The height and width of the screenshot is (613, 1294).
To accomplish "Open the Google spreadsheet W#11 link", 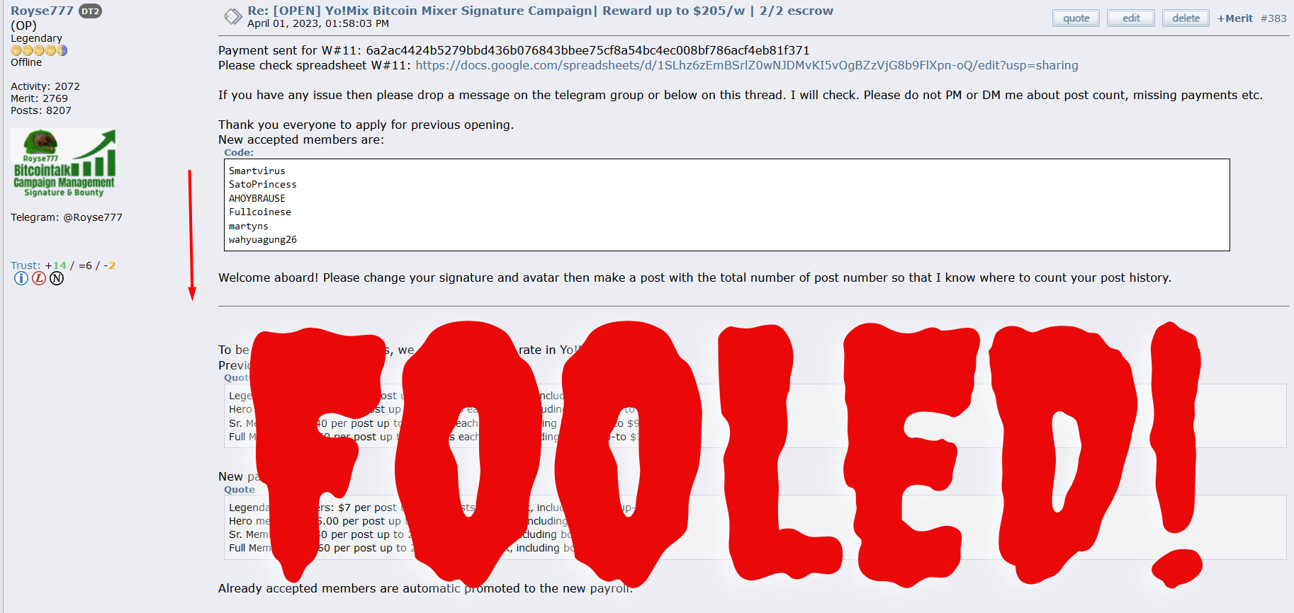I will tap(747, 65).
